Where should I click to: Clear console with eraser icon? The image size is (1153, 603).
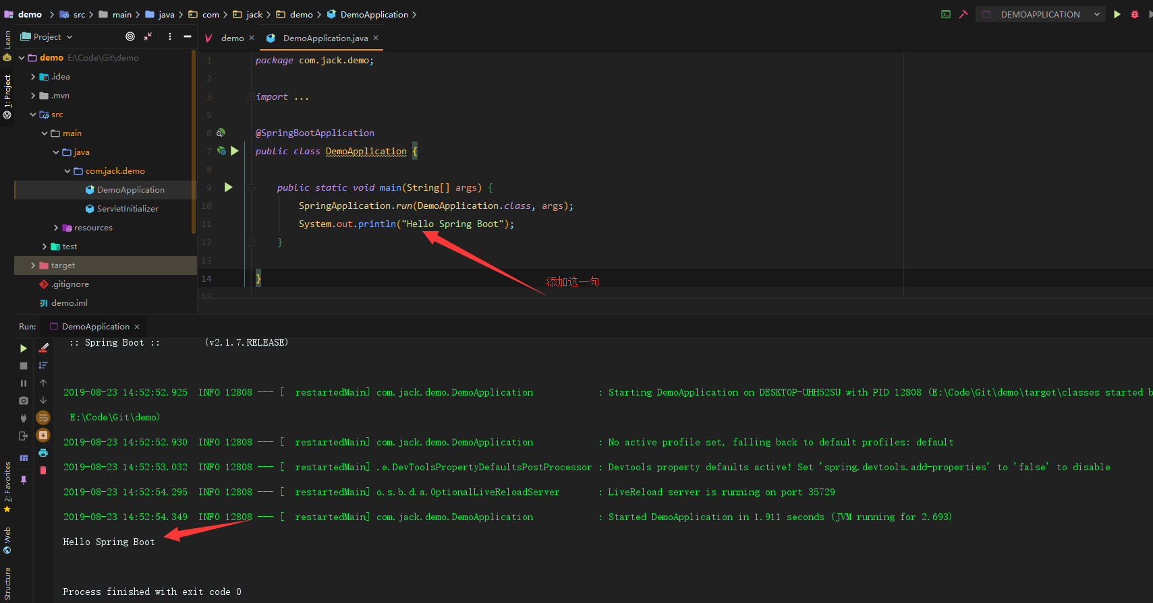pos(43,348)
